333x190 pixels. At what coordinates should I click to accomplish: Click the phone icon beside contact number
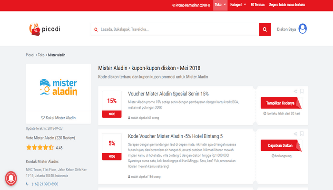coord(27,184)
